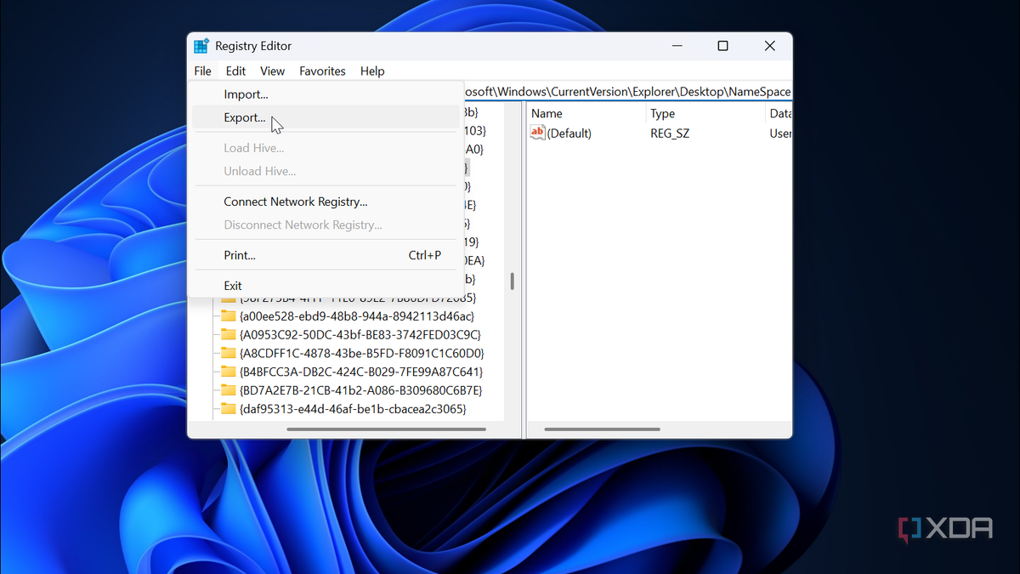Click the folder icon for {A0953C92-50DC-43bf-BE83-3742FED03C9C}
This screenshot has height=574, width=1020.
(228, 334)
